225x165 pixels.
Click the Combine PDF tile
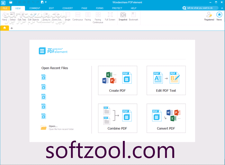pos(118,118)
